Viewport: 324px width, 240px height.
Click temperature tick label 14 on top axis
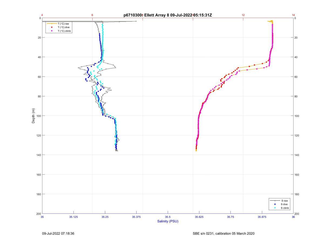293,15
